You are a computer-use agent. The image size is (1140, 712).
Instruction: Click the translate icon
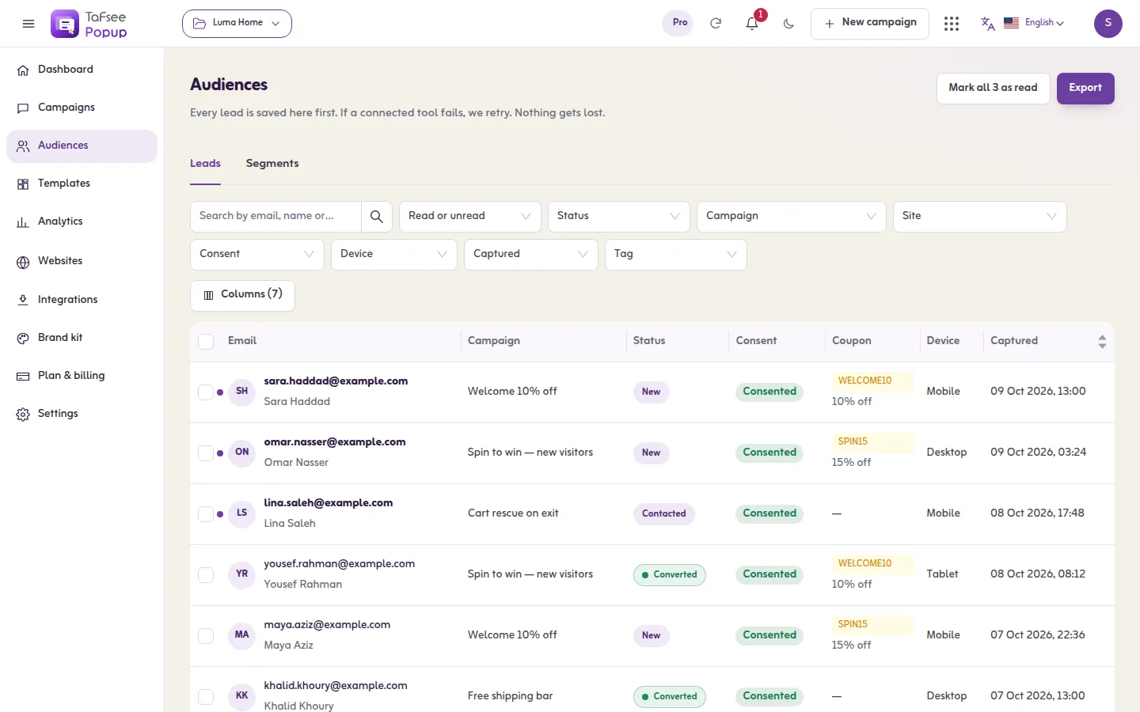(987, 24)
